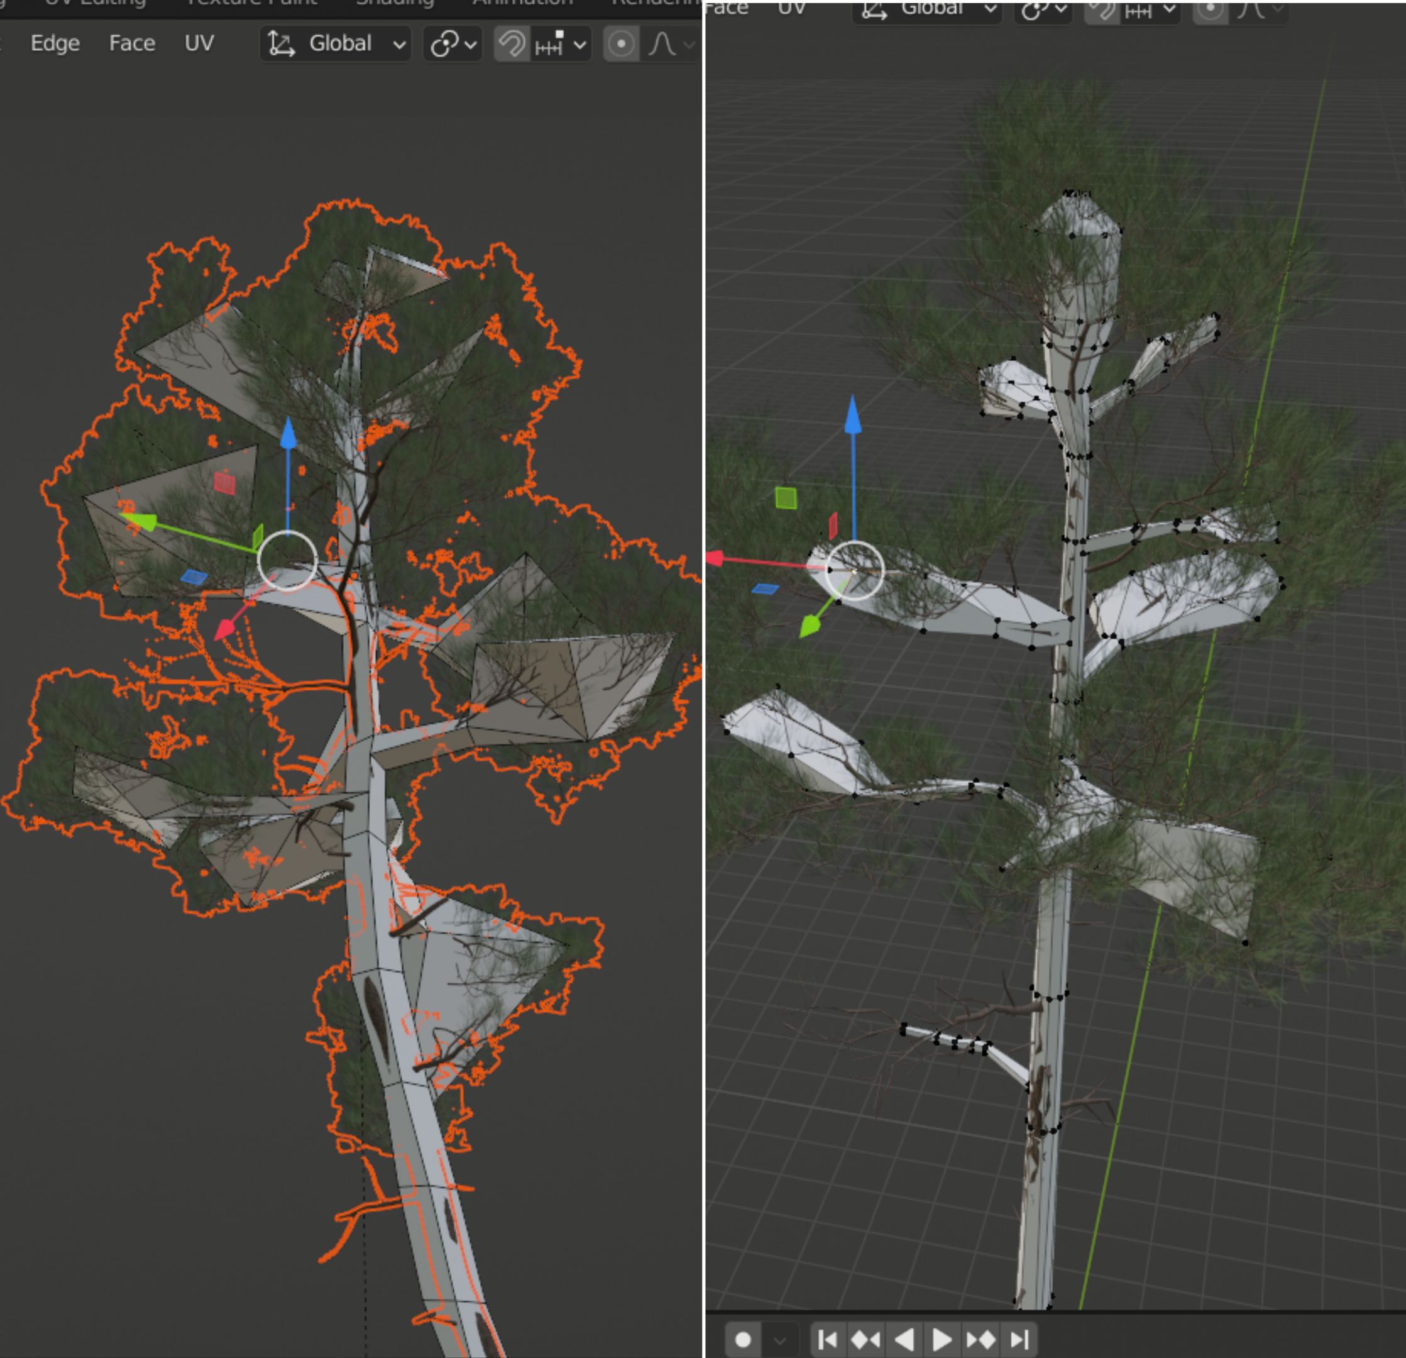Expand the auto keyframing options dropdown
Screen dimensions: 1406x1358
[x=780, y=1339]
